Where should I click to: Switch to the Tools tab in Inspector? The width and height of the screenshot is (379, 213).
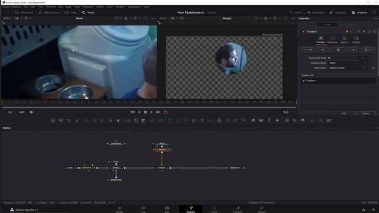click(x=327, y=25)
